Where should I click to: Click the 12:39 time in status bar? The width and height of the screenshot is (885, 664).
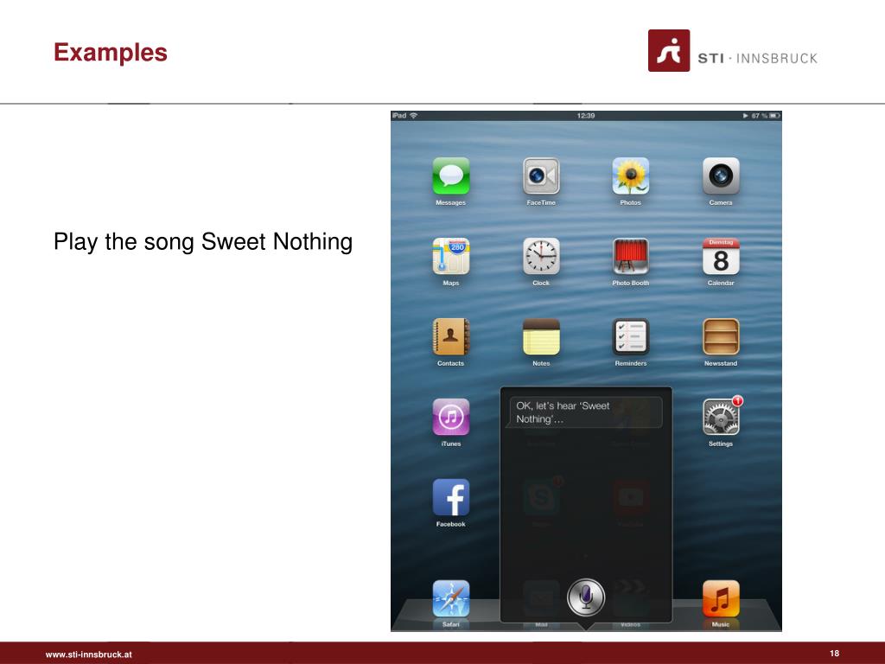[586, 116]
